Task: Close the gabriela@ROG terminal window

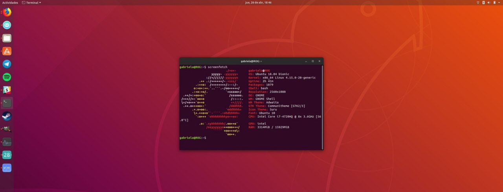Action: click(319, 61)
